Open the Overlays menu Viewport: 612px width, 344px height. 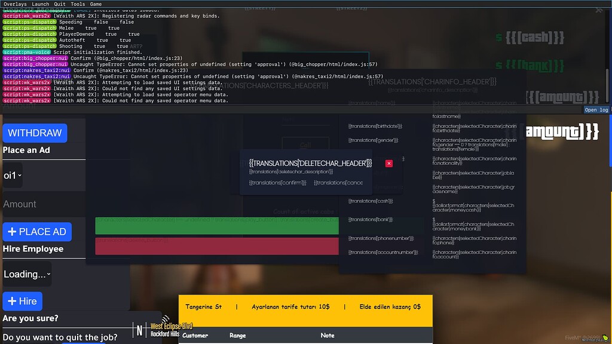coord(15,4)
